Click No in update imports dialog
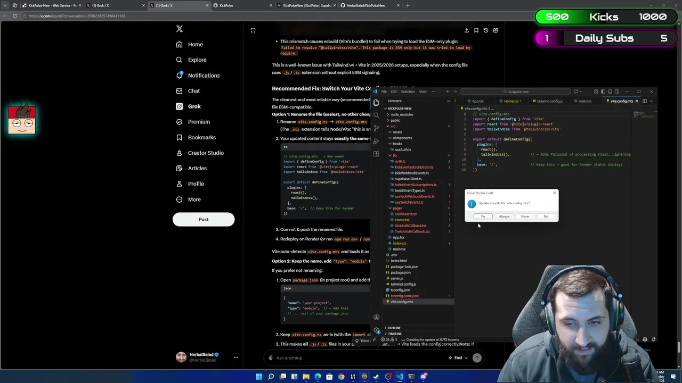Image resolution: width=682 pixels, height=383 pixels. click(546, 217)
